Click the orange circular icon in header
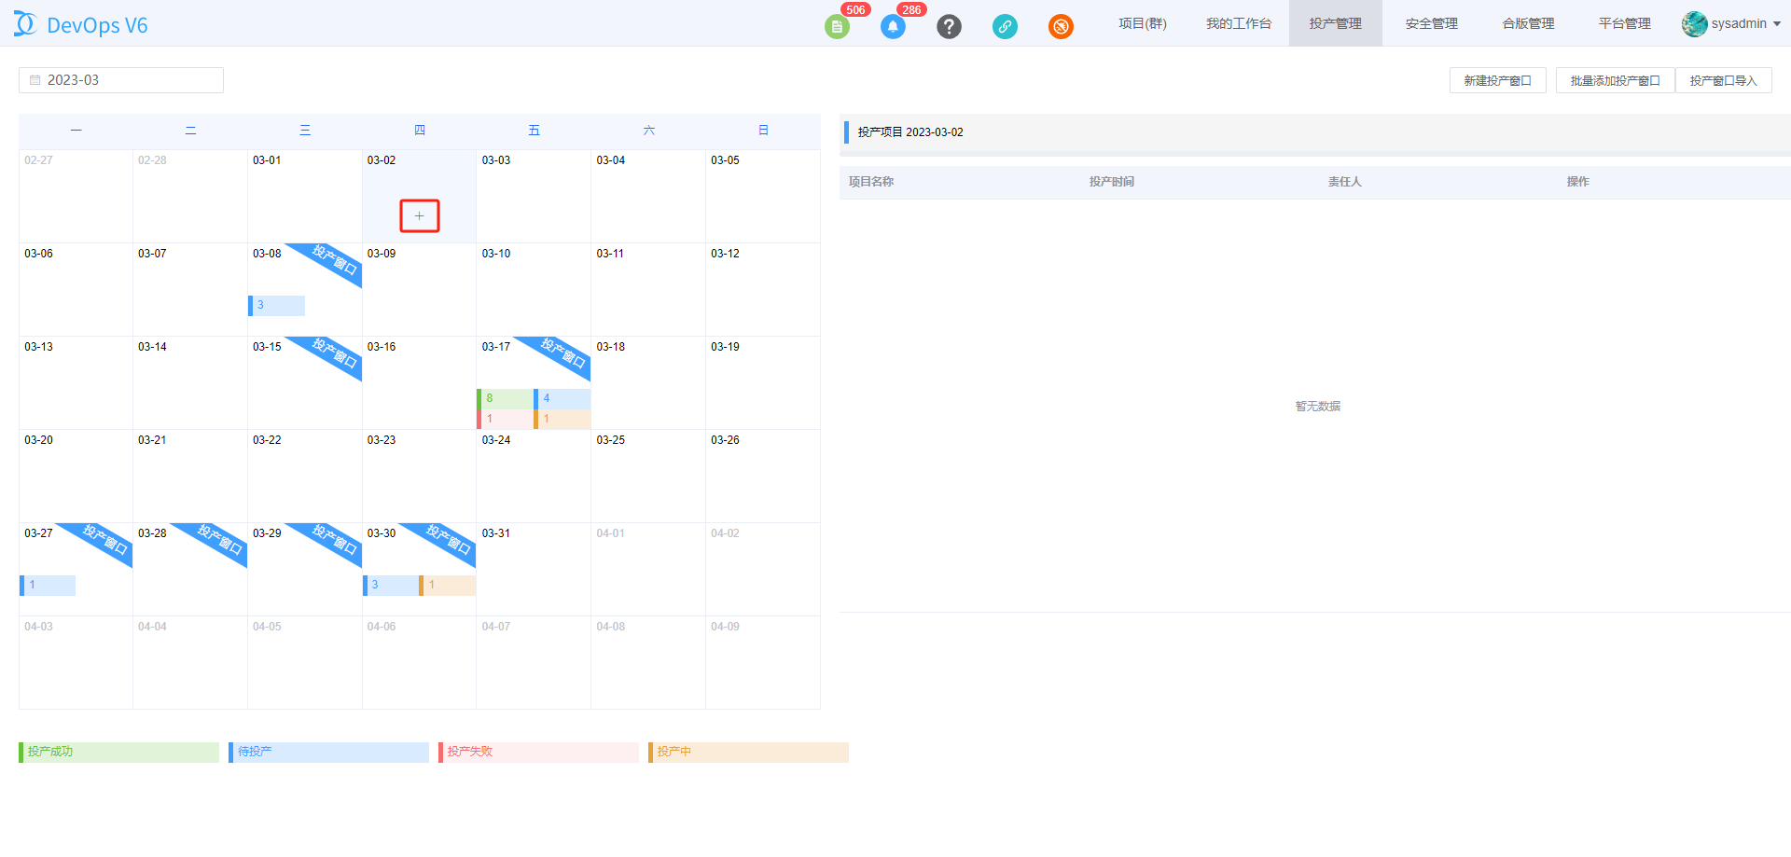1791x857 pixels. [1061, 26]
